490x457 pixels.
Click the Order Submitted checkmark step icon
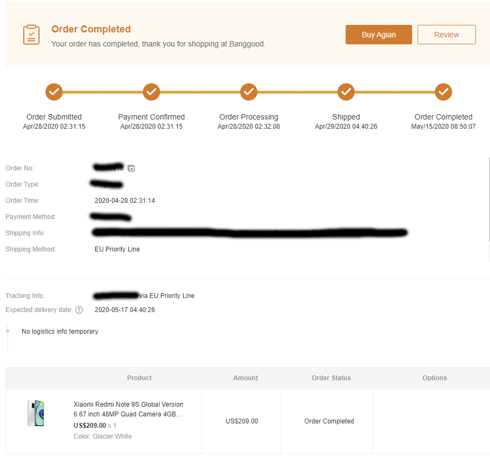pyautogui.click(x=54, y=92)
